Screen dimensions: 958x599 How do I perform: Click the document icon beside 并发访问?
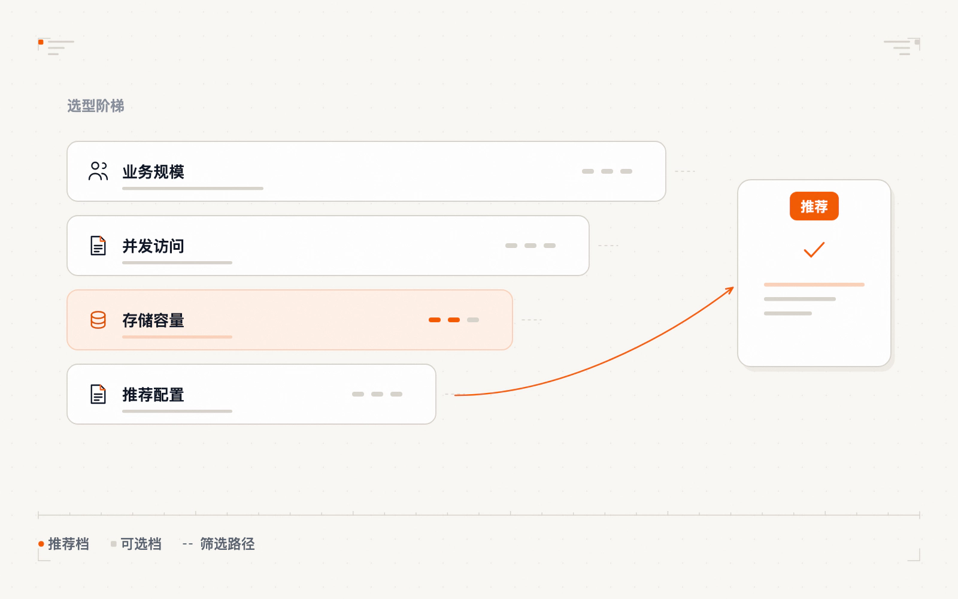(x=98, y=246)
